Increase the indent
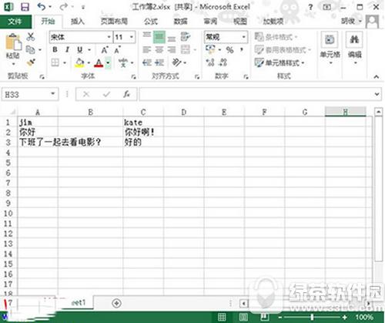 tap(159, 62)
